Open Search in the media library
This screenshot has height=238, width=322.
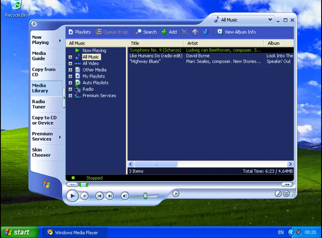coord(146,32)
